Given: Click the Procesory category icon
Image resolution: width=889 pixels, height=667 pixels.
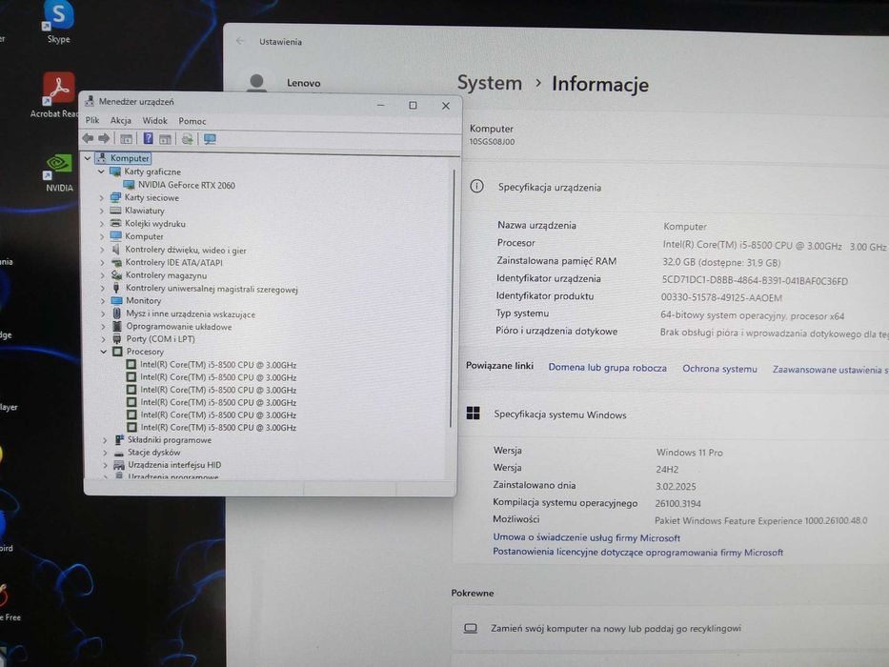Looking at the screenshot, I should (x=117, y=352).
